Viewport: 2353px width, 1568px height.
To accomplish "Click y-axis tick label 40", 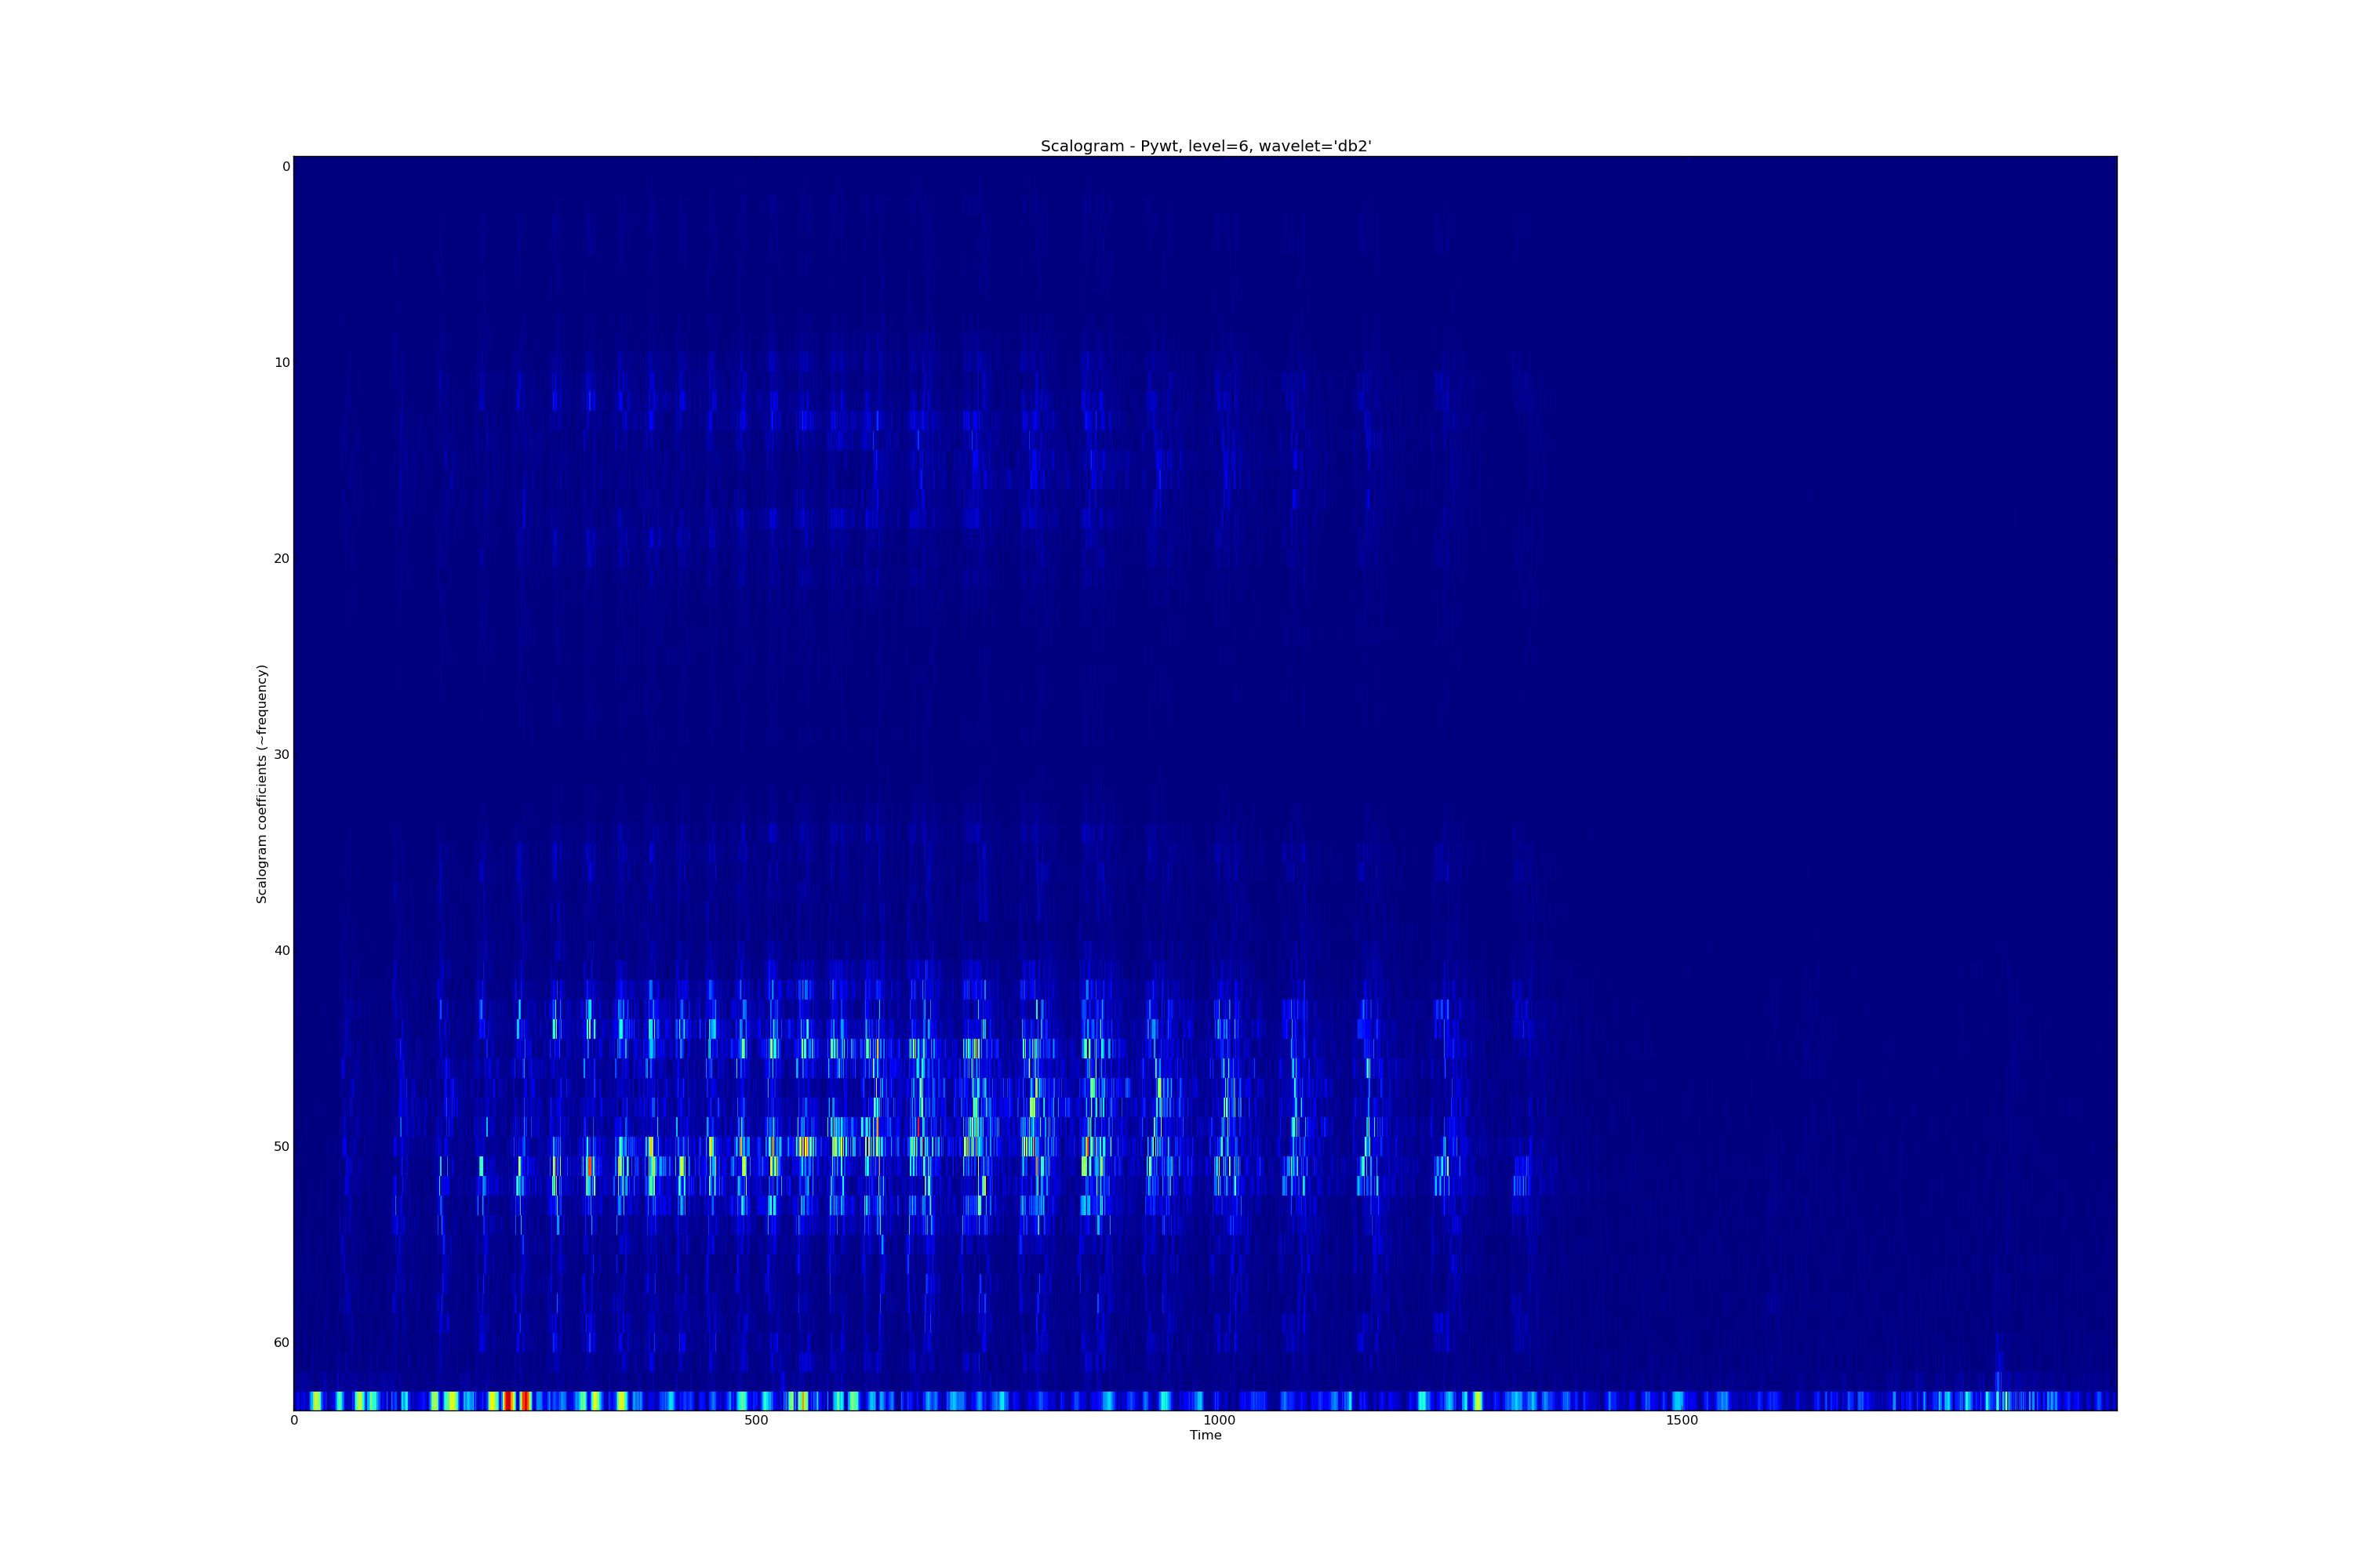I will coord(282,951).
